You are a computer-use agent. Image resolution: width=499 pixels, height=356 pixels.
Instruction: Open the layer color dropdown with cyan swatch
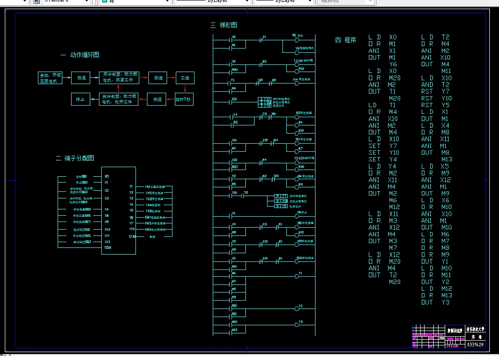(x=135, y=1)
